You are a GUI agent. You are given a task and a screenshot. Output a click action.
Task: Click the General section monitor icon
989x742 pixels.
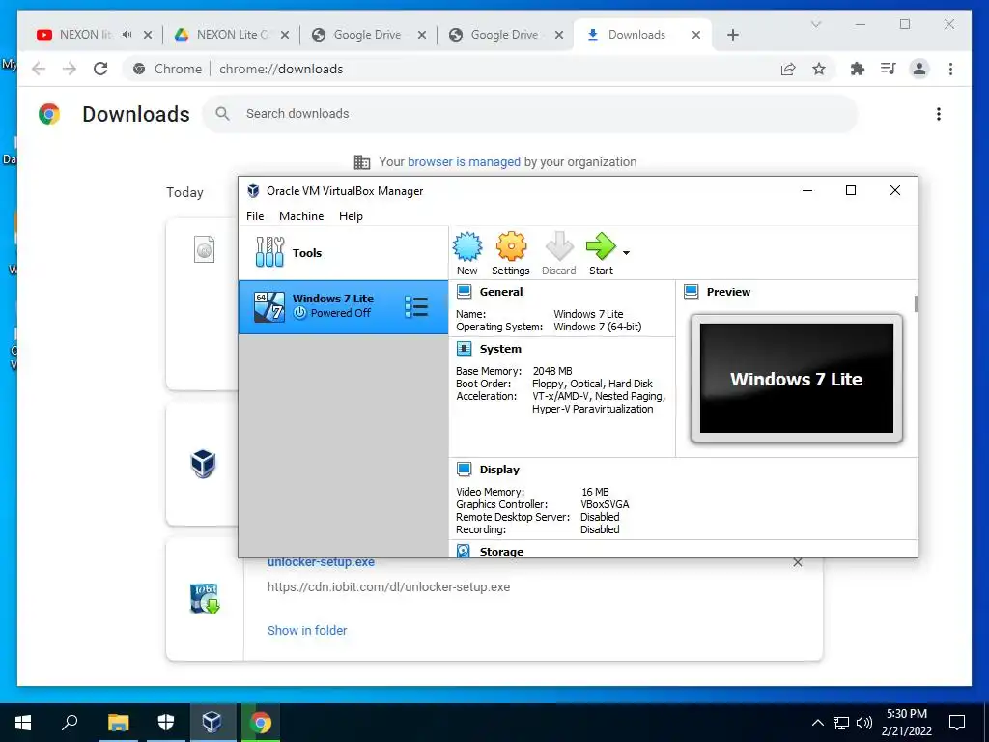click(x=465, y=292)
